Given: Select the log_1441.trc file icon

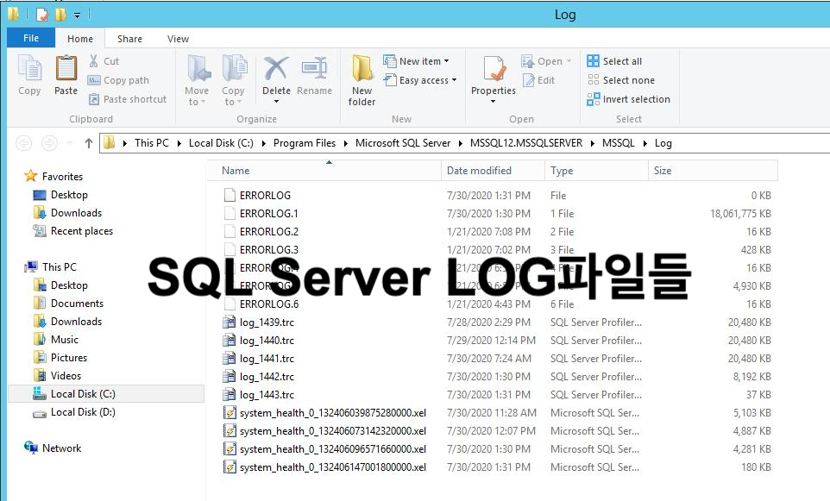Looking at the screenshot, I should 230,358.
